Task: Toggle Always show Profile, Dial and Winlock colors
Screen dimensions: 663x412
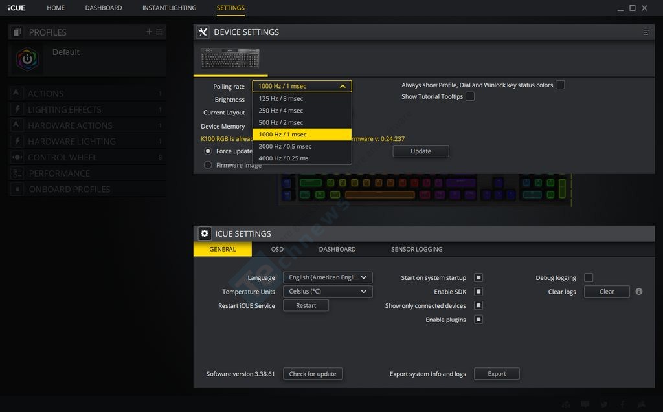Action: point(560,85)
